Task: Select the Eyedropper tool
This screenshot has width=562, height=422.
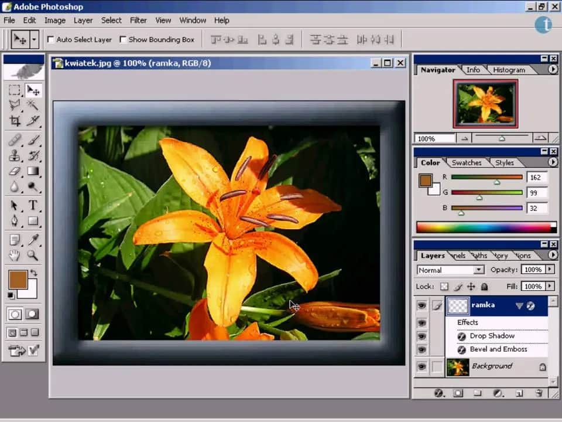Action: pyautogui.click(x=33, y=239)
